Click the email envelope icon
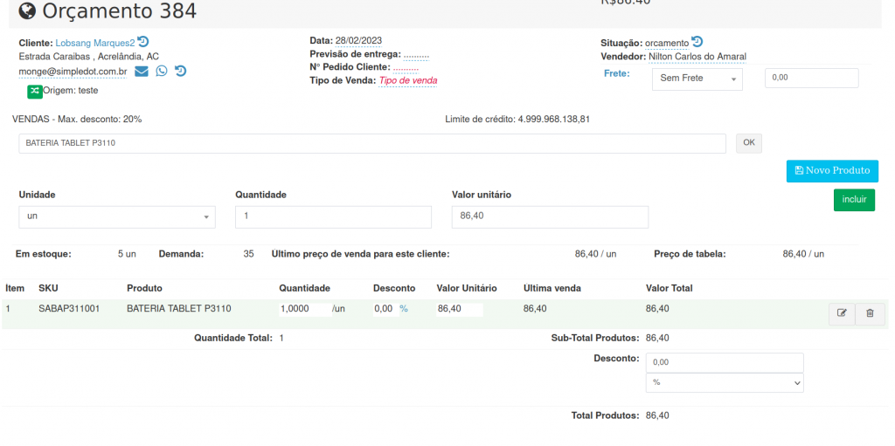Screen dimensions: 895x446 pyautogui.click(x=142, y=72)
